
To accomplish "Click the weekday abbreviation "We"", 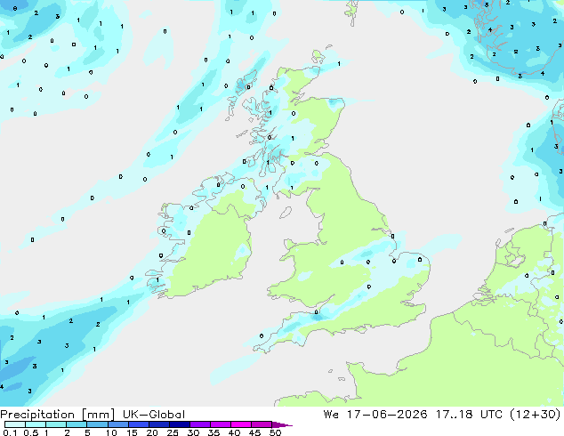I will coord(331,415).
